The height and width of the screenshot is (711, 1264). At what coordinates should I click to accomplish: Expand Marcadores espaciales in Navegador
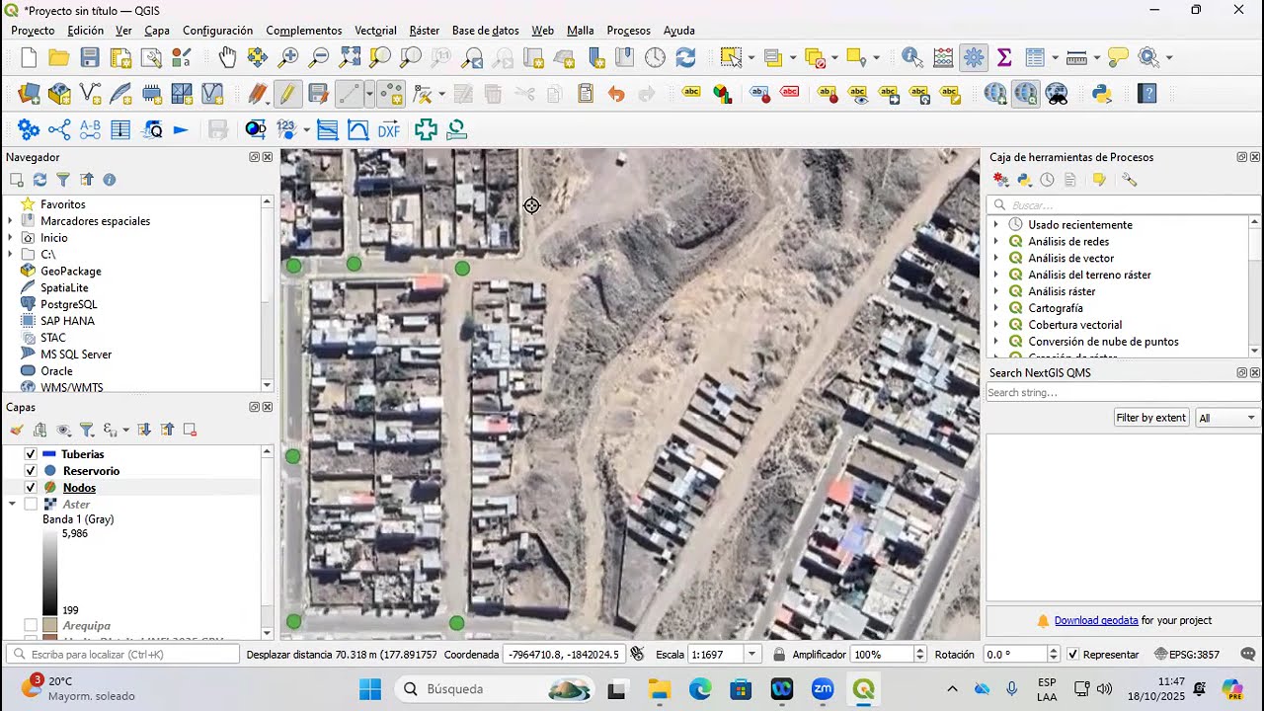click(x=11, y=221)
